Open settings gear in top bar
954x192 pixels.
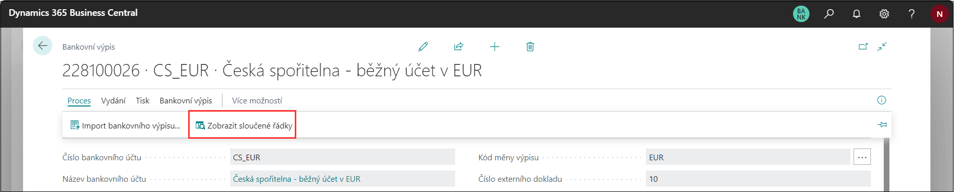pos(884,14)
